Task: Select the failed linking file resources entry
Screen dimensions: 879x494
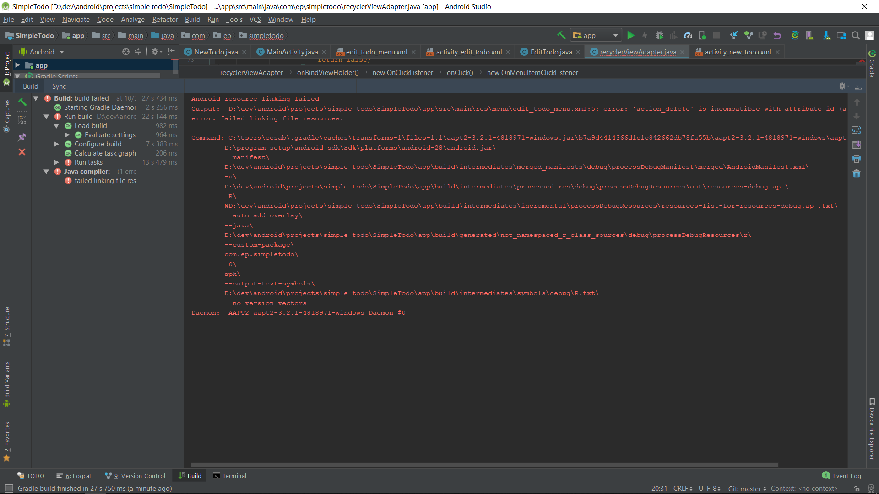Action: 105,181
